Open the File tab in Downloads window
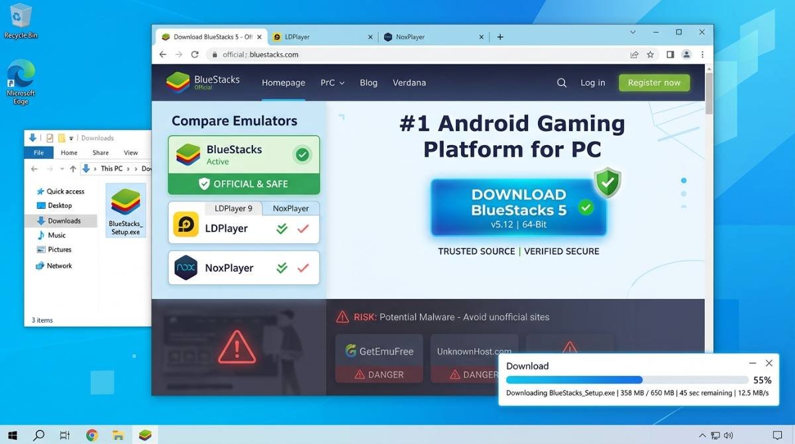The height and width of the screenshot is (444, 795). click(39, 152)
